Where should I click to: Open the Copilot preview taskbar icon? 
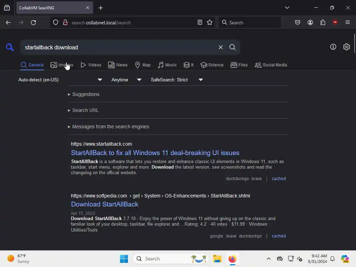pos(345,259)
